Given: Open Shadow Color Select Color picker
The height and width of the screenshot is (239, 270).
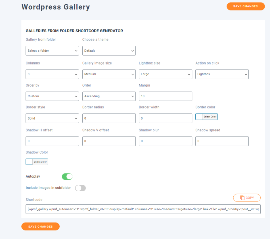Looking at the screenshot, I should (37, 162).
